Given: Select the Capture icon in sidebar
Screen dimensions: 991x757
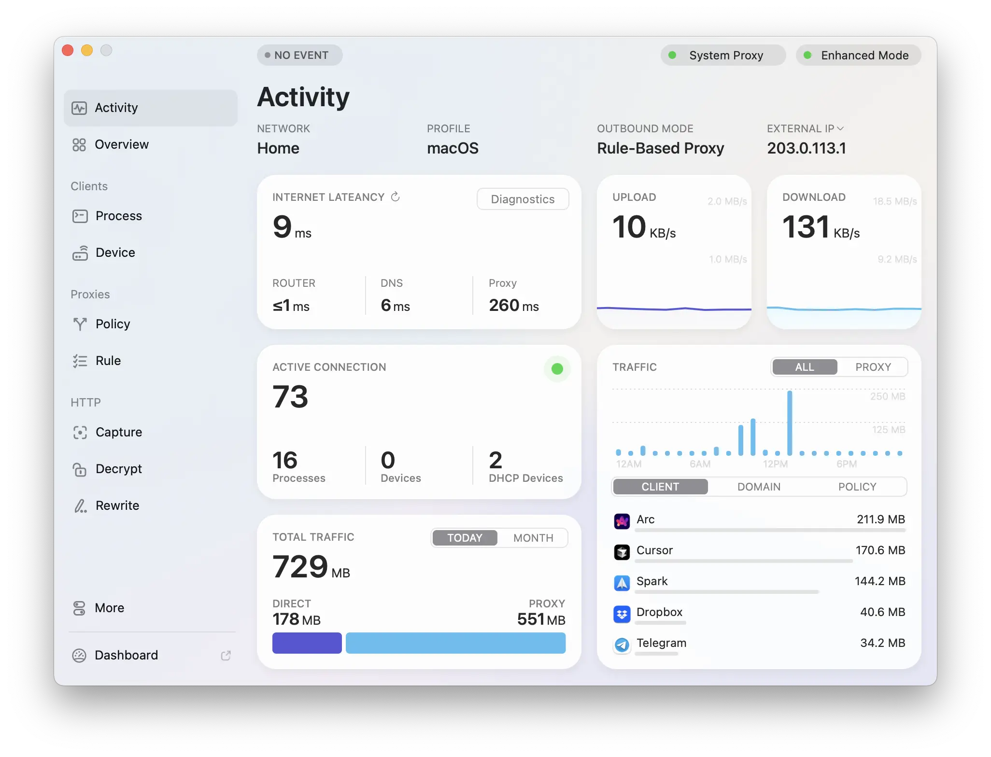Looking at the screenshot, I should [x=80, y=432].
